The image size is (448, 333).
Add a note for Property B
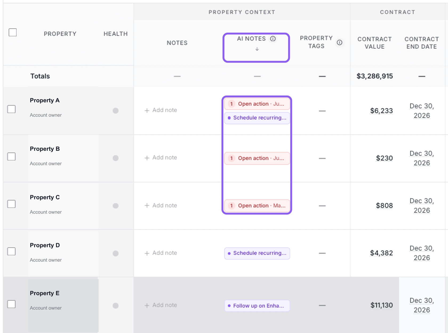coord(161,157)
